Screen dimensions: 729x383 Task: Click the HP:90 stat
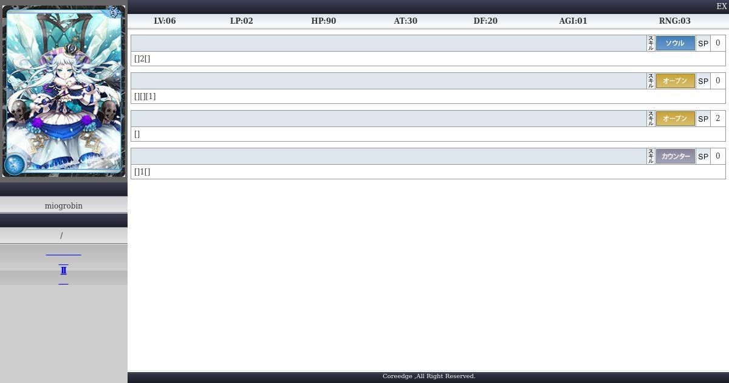[x=324, y=21]
